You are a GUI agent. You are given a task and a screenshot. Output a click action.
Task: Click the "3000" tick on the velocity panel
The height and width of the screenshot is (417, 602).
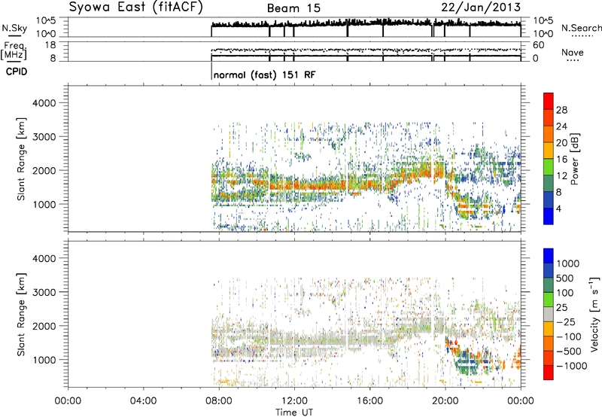(x=44, y=293)
